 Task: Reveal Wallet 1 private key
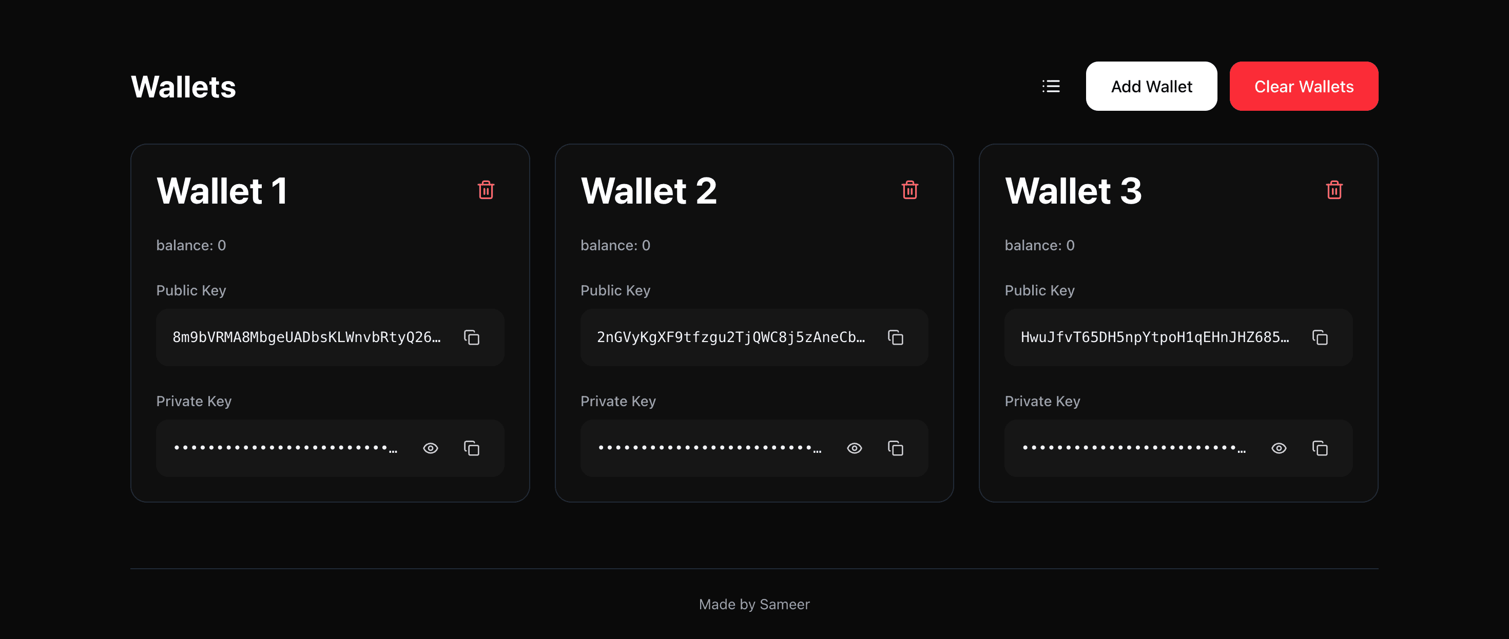[x=431, y=448]
